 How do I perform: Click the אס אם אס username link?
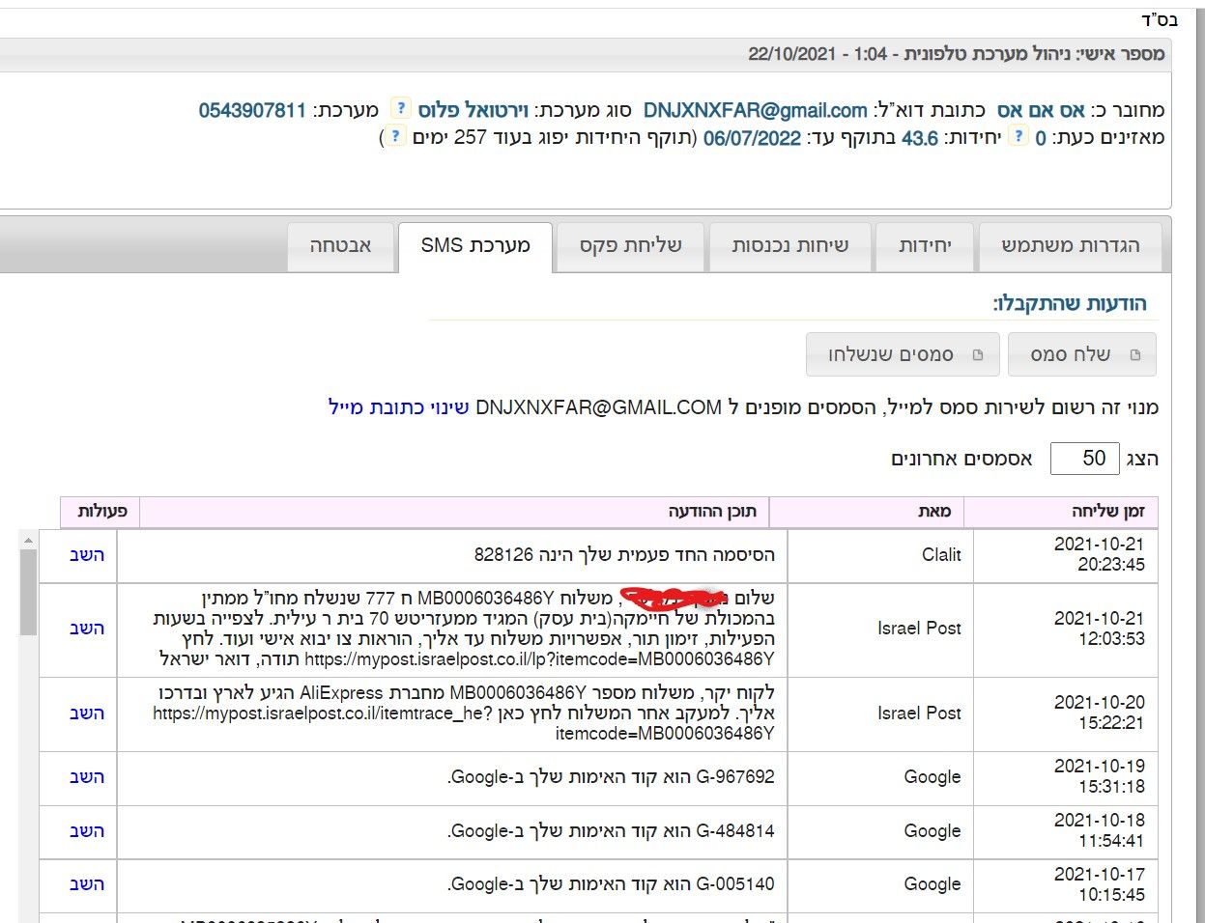click(1041, 110)
